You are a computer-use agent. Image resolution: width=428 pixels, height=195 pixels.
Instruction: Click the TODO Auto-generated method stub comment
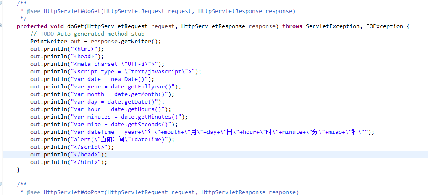87,34
